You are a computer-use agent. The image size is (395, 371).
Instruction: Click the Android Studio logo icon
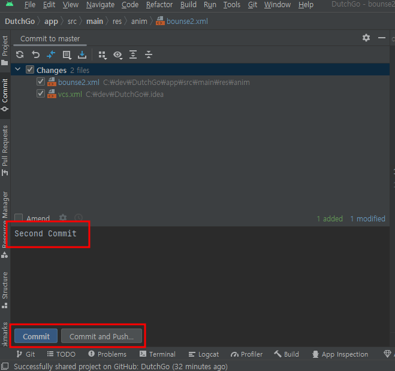coord(10,4)
